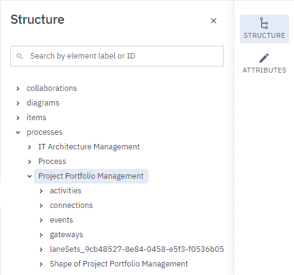Expand the events chevron
Screen dimensions: 294x275
pos(41,220)
